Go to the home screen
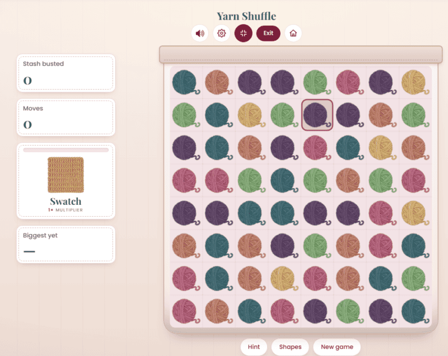448x356 pixels. (x=293, y=34)
